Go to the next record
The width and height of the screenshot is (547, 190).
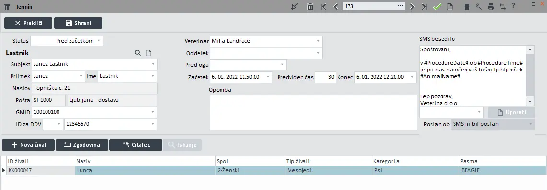(x=412, y=7)
